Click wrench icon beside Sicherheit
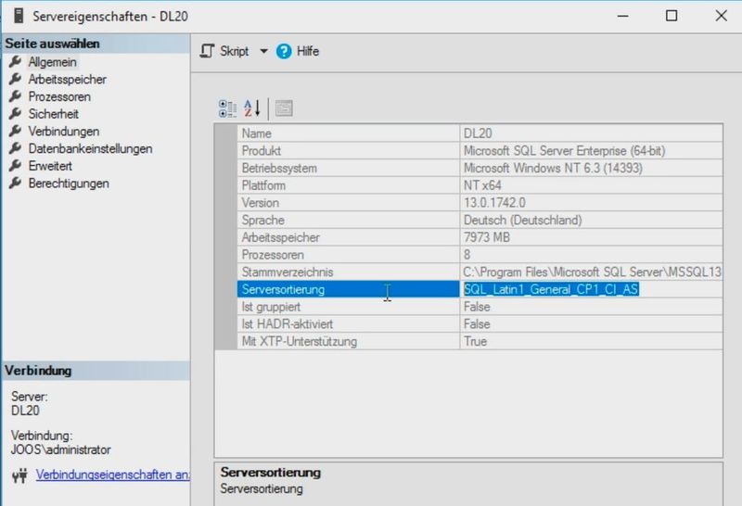Screen dimensions: 742x506 coord(15,113)
